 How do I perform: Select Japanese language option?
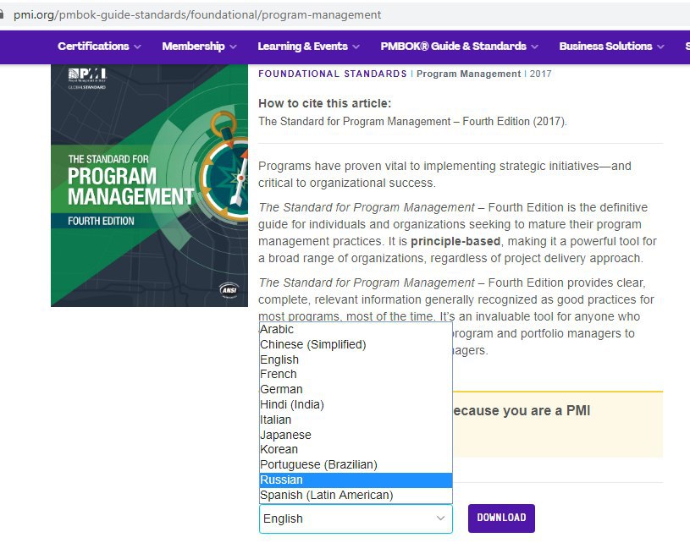click(356, 435)
